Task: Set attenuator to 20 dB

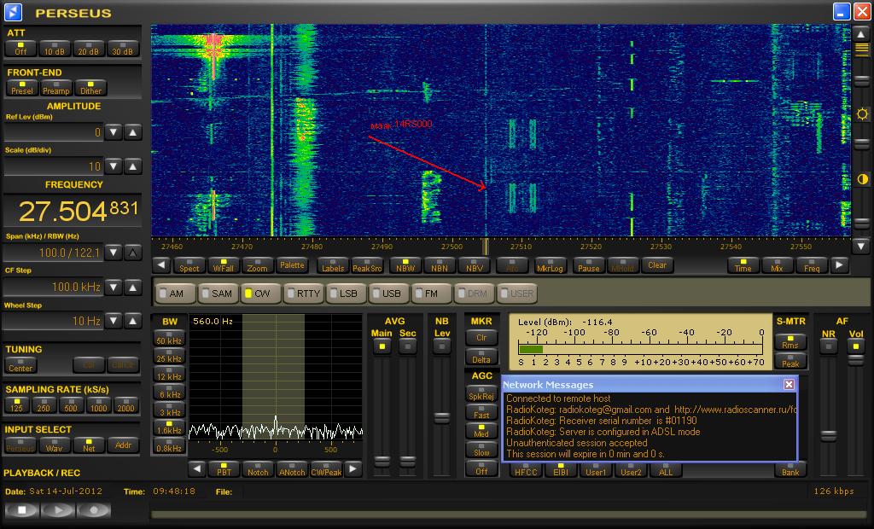Action: pyautogui.click(x=89, y=49)
